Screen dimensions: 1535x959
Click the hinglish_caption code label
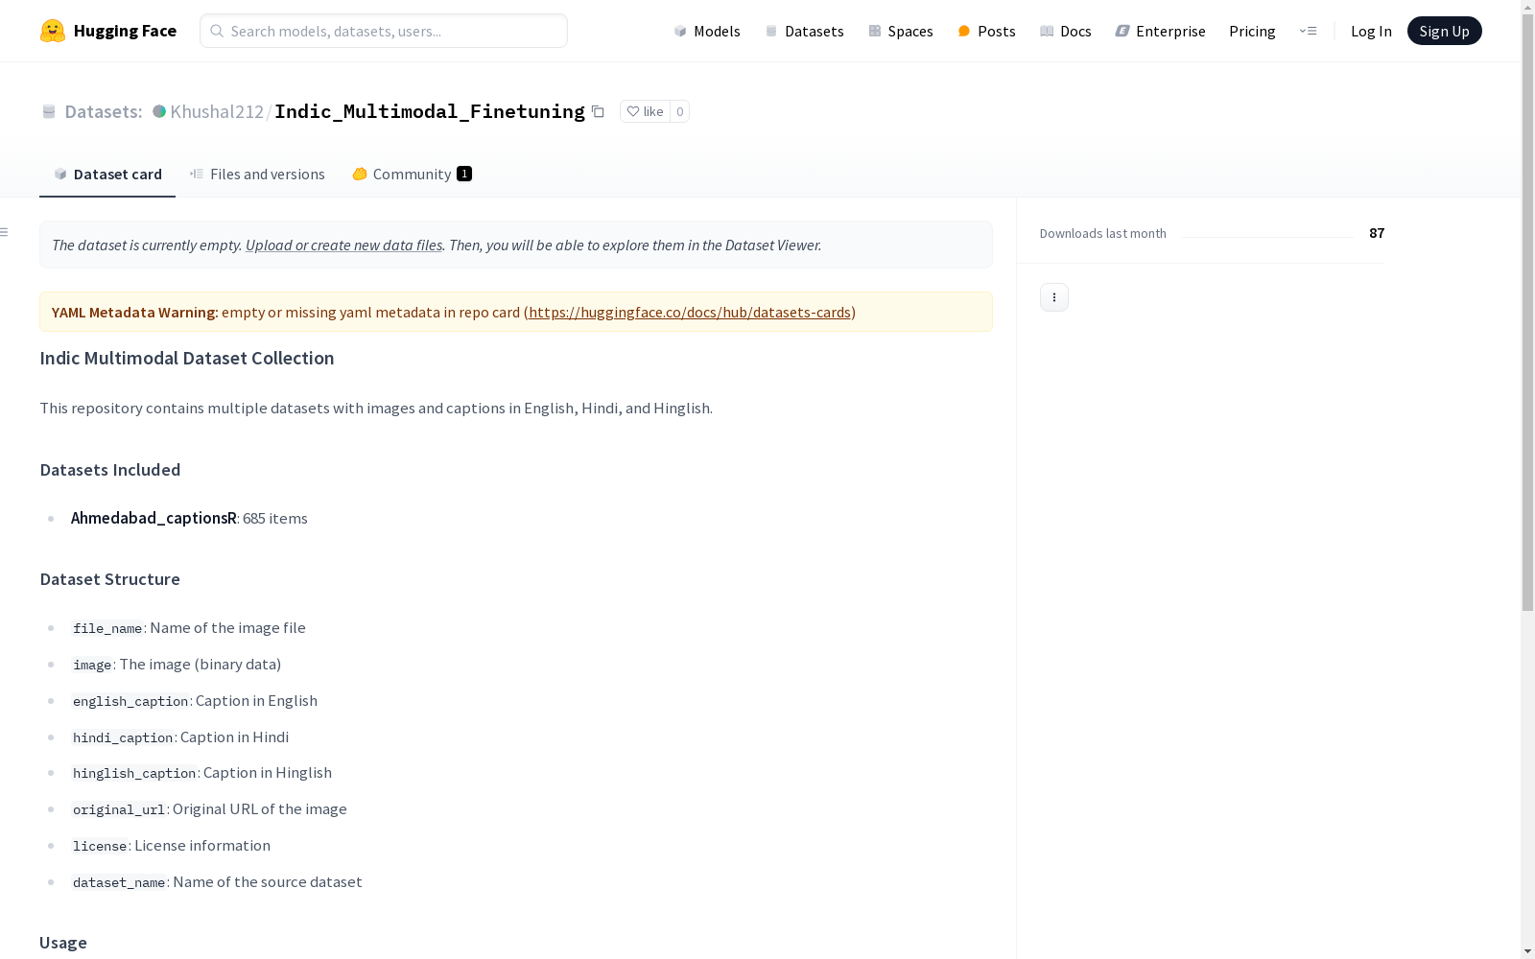point(134,773)
